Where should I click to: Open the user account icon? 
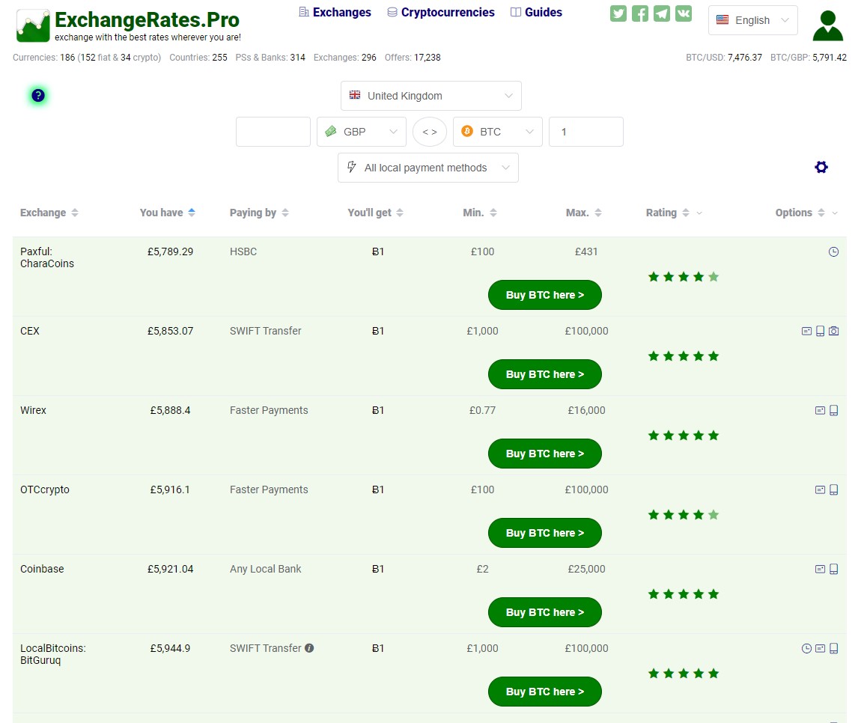(827, 25)
